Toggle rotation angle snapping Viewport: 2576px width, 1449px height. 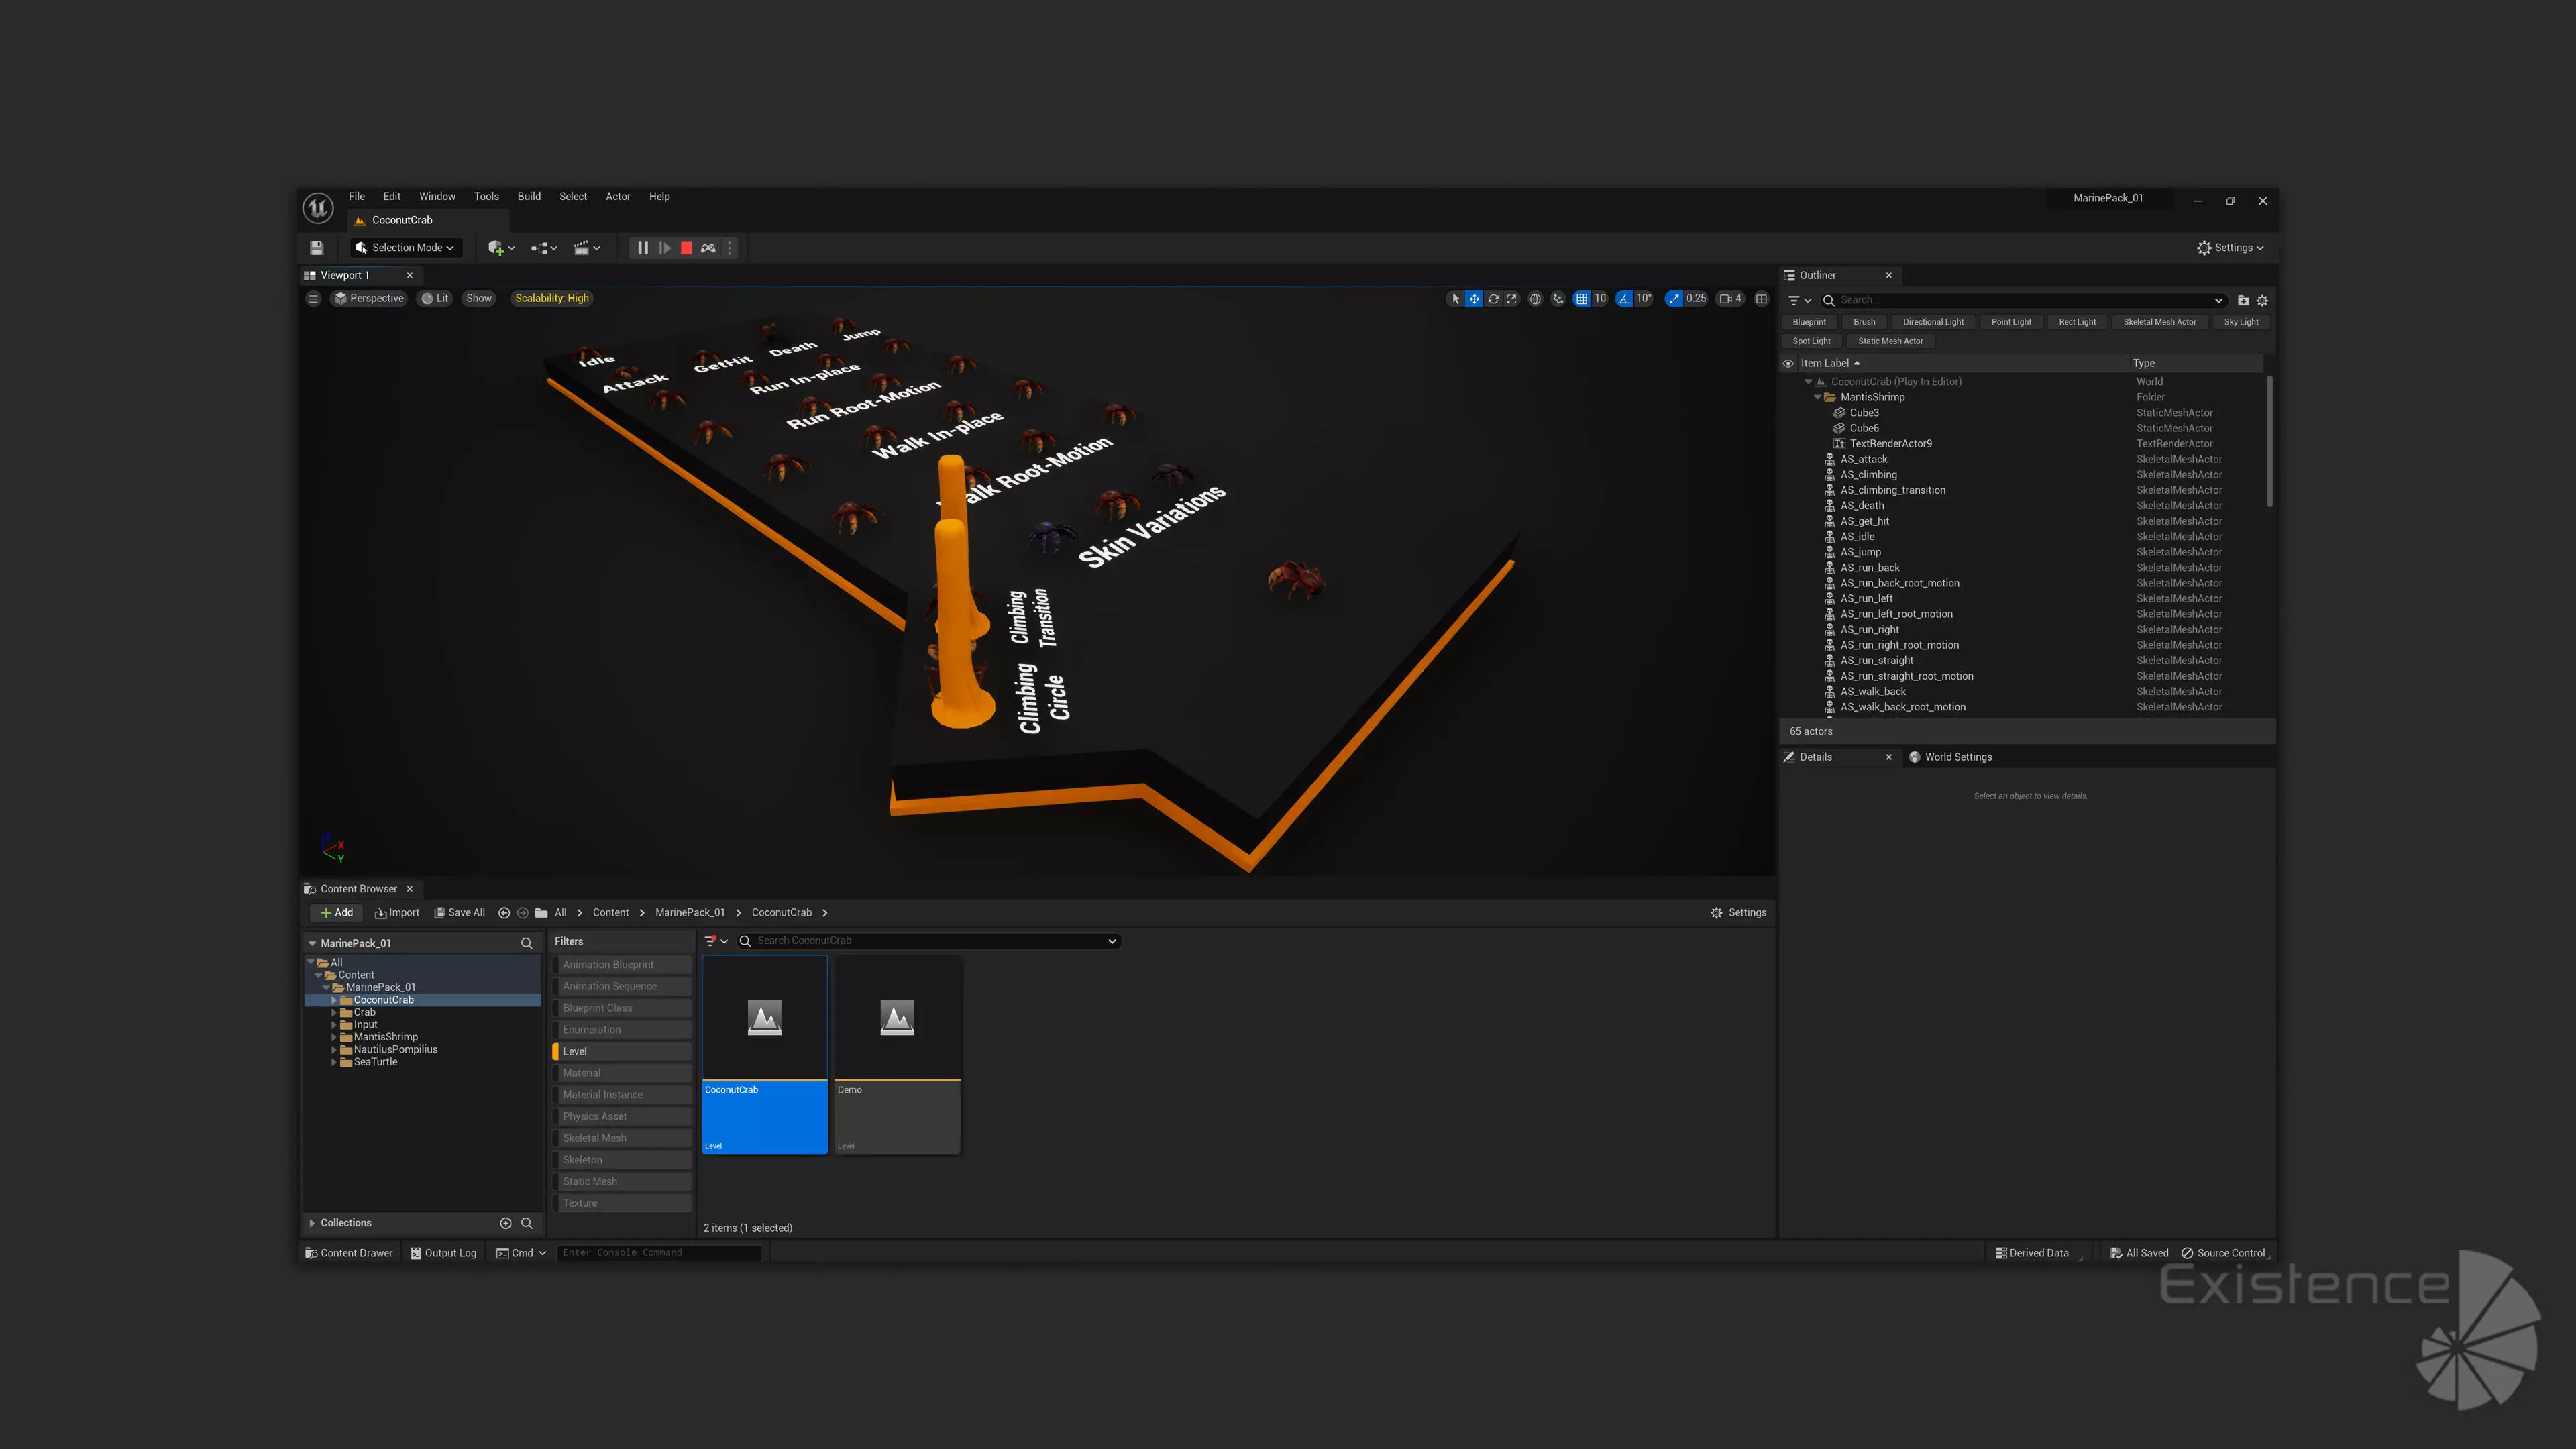point(1625,298)
